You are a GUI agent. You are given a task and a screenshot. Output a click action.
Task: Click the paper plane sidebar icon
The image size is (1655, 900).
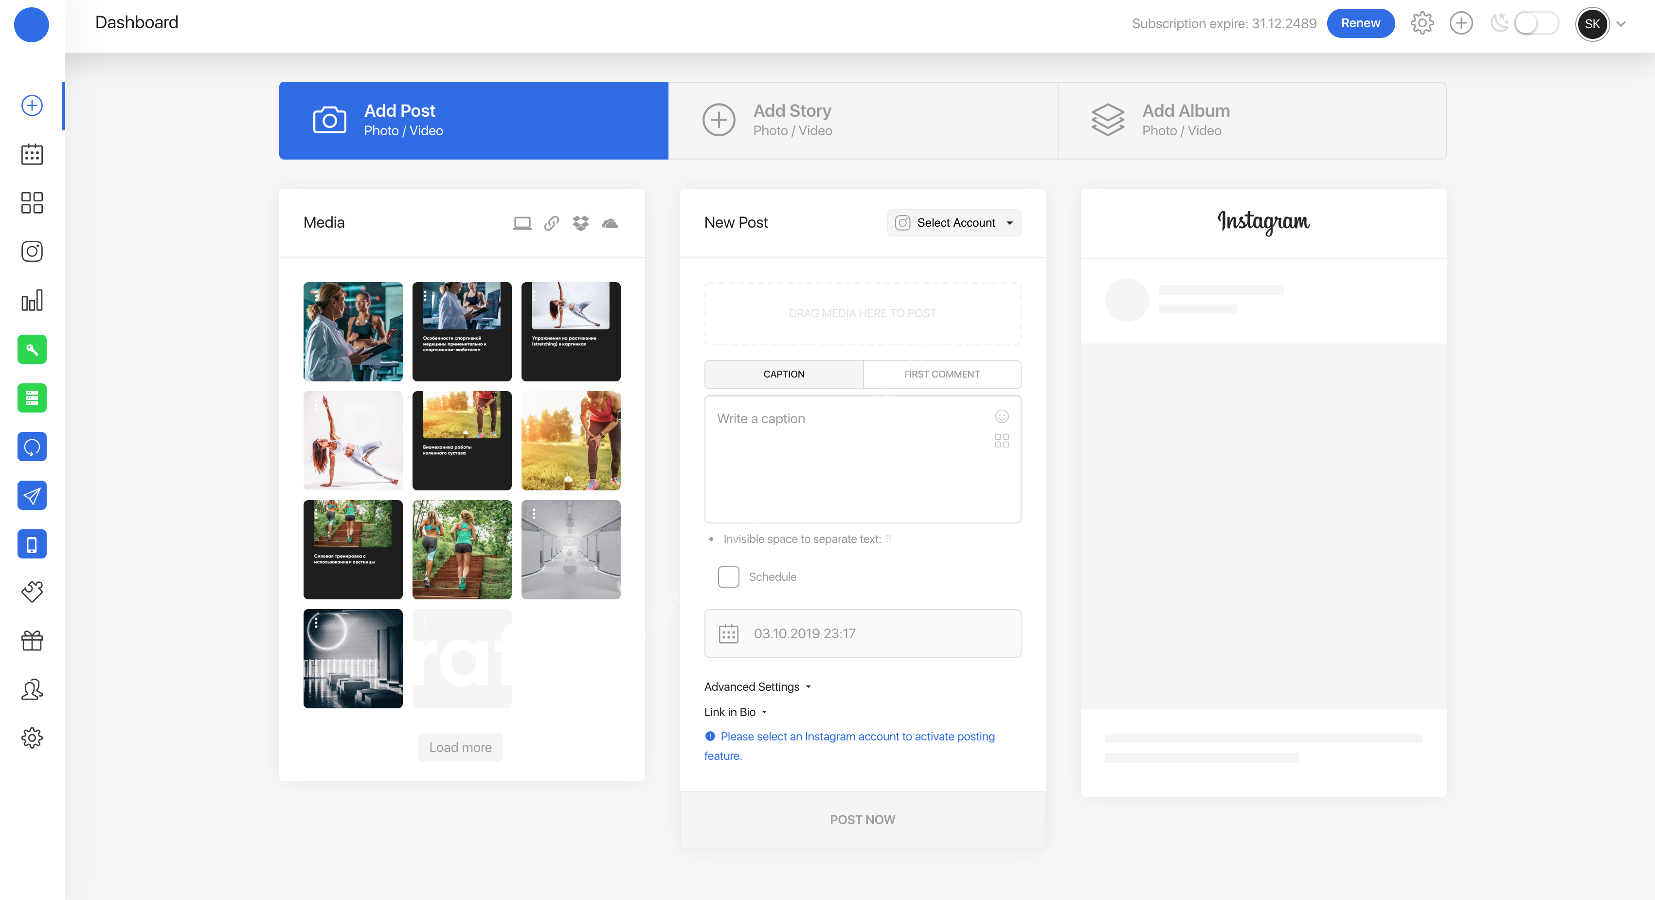(x=32, y=495)
